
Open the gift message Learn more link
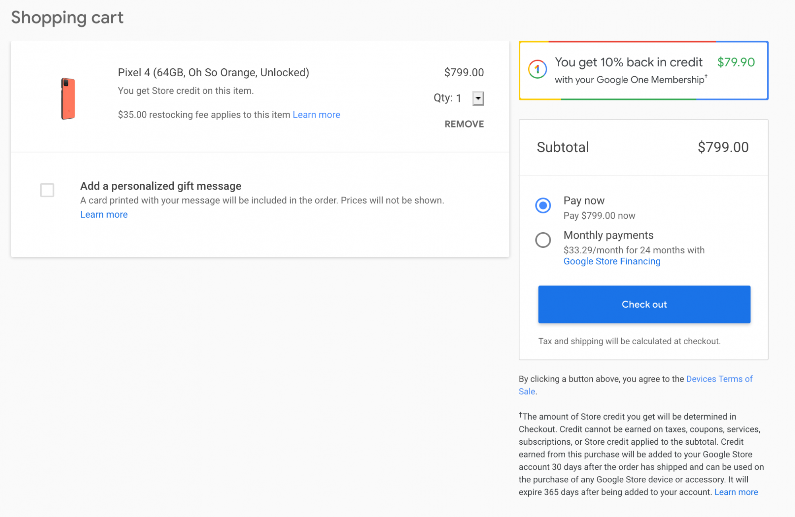[x=104, y=214]
